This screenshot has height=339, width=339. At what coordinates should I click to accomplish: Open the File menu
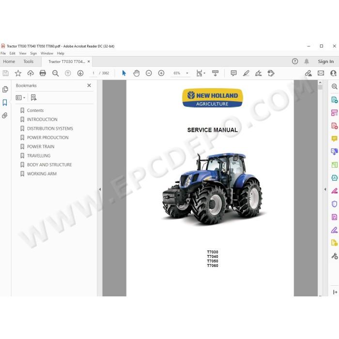point(3,53)
